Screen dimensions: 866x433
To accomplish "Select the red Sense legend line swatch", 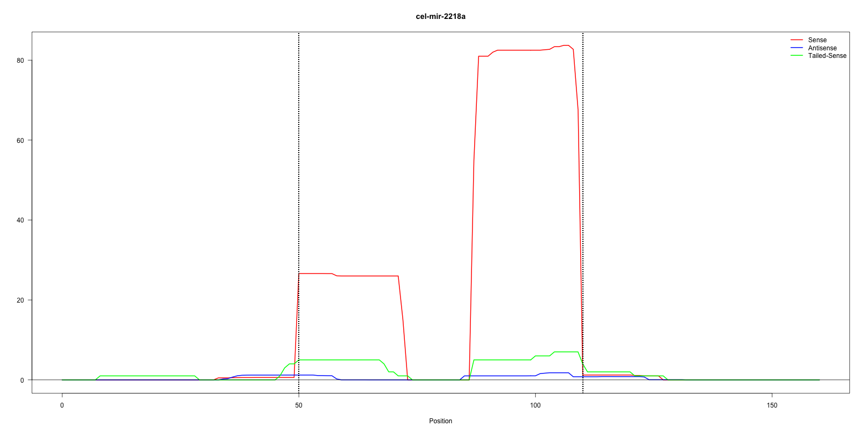I will [x=796, y=40].
